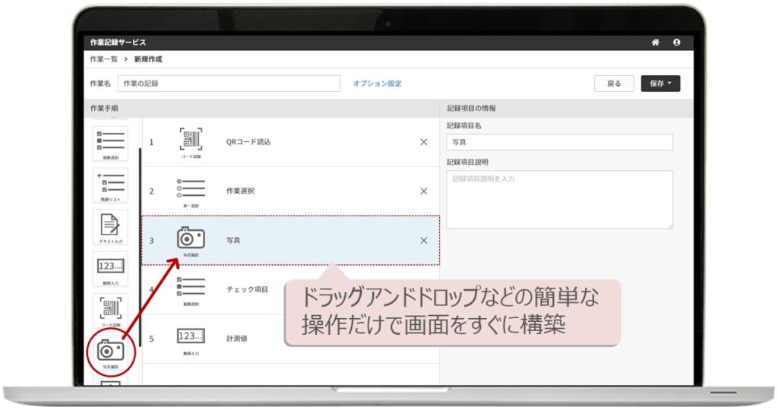Go to 作業一覧 in the breadcrumb
778x410 pixels.
102,59
